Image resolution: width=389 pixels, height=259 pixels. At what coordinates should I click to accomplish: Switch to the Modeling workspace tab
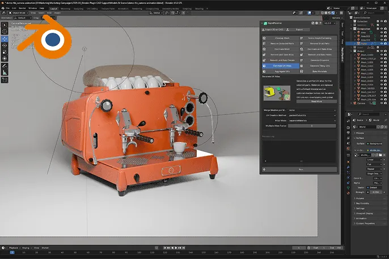pos(65,9)
